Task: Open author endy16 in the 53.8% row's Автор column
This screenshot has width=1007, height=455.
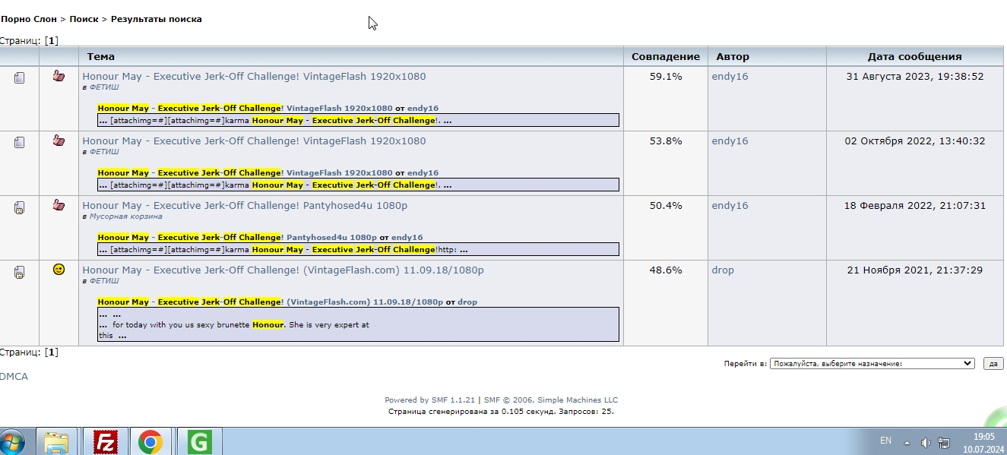Action: [x=730, y=141]
